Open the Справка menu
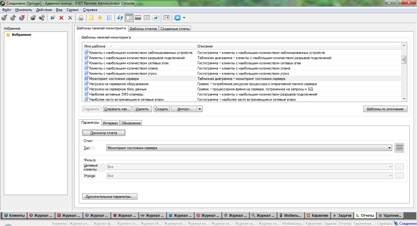The height and width of the screenshot is (226, 417). point(90,10)
